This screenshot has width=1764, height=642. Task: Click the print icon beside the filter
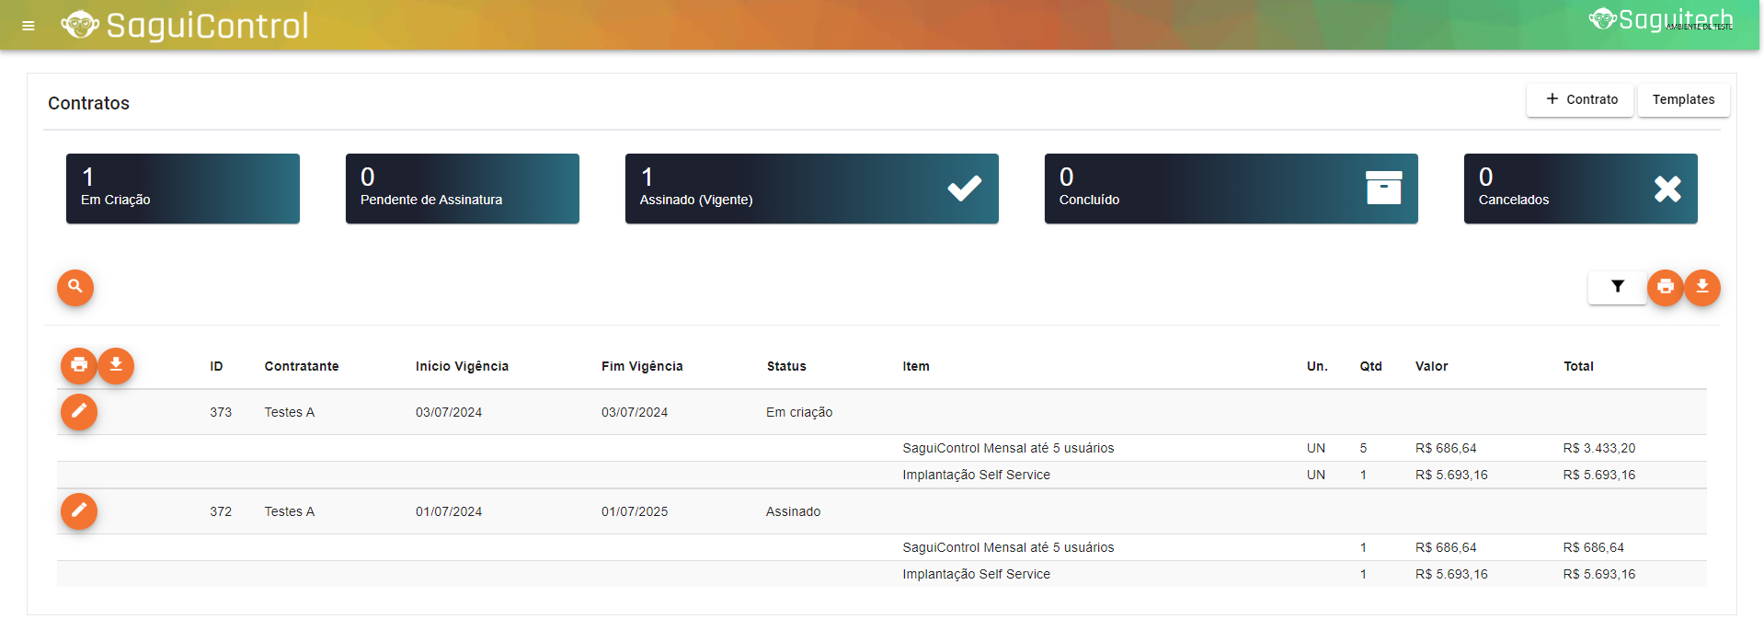pos(1665,287)
